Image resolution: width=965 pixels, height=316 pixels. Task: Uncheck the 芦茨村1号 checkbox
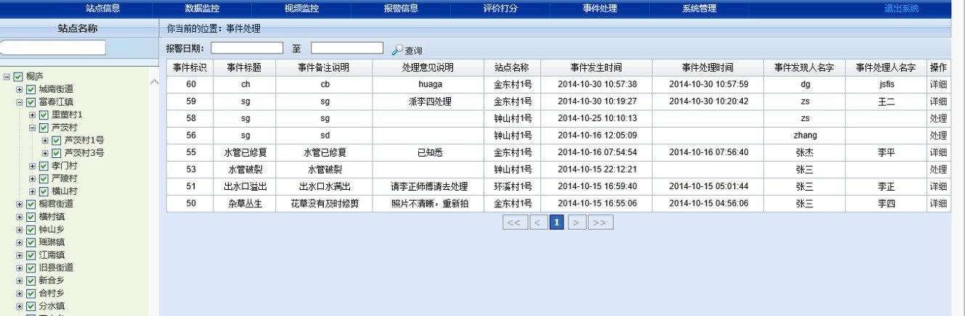coord(57,141)
